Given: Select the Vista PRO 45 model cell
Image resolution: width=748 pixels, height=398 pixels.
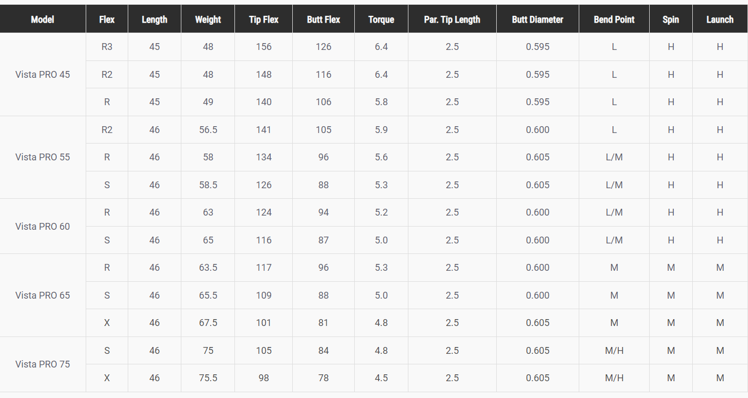Looking at the screenshot, I should (x=43, y=74).
